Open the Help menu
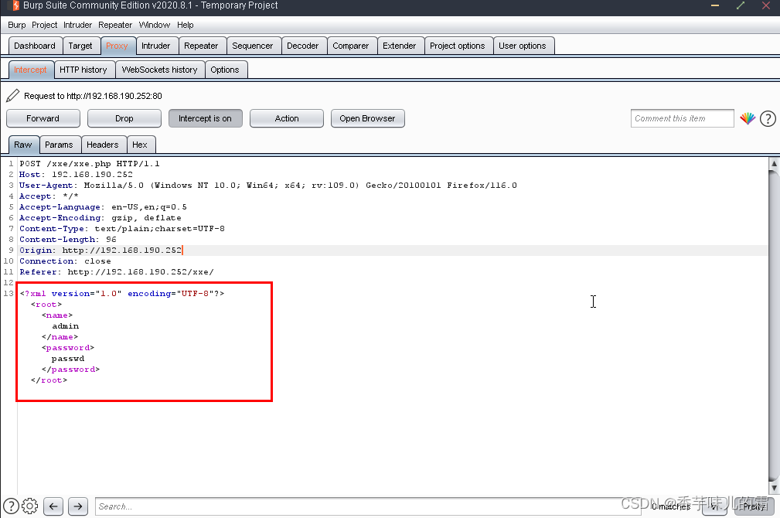The width and height of the screenshot is (780, 518). (185, 25)
